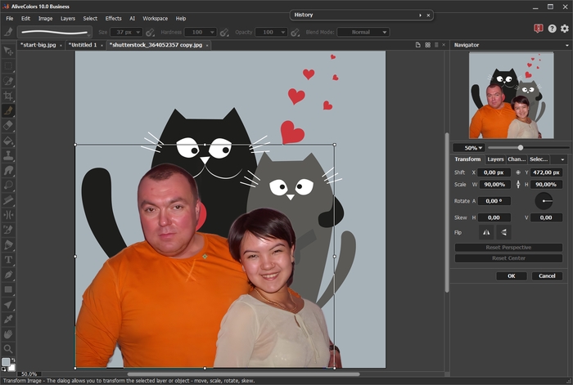Open Preferences gear icon
This screenshot has height=385, width=573.
[565, 29]
